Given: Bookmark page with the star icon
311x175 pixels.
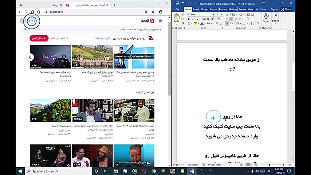Looking at the screenshot, I should (153, 12).
